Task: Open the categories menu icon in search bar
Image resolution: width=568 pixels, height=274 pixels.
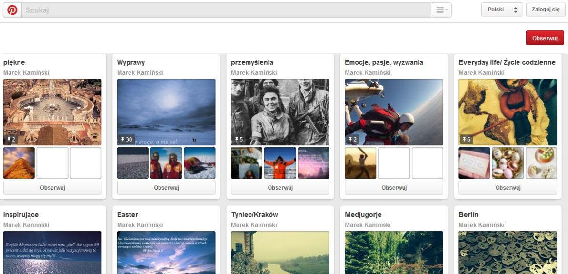Action: pyautogui.click(x=441, y=10)
